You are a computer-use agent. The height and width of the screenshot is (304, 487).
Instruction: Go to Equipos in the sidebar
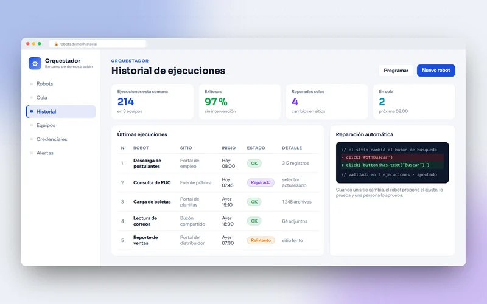[x=46, y=125]
